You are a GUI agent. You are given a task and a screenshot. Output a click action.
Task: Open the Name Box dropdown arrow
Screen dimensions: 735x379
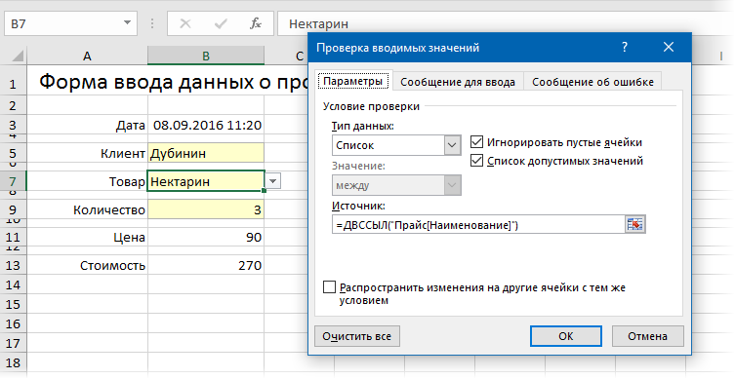tap(127, 23)
